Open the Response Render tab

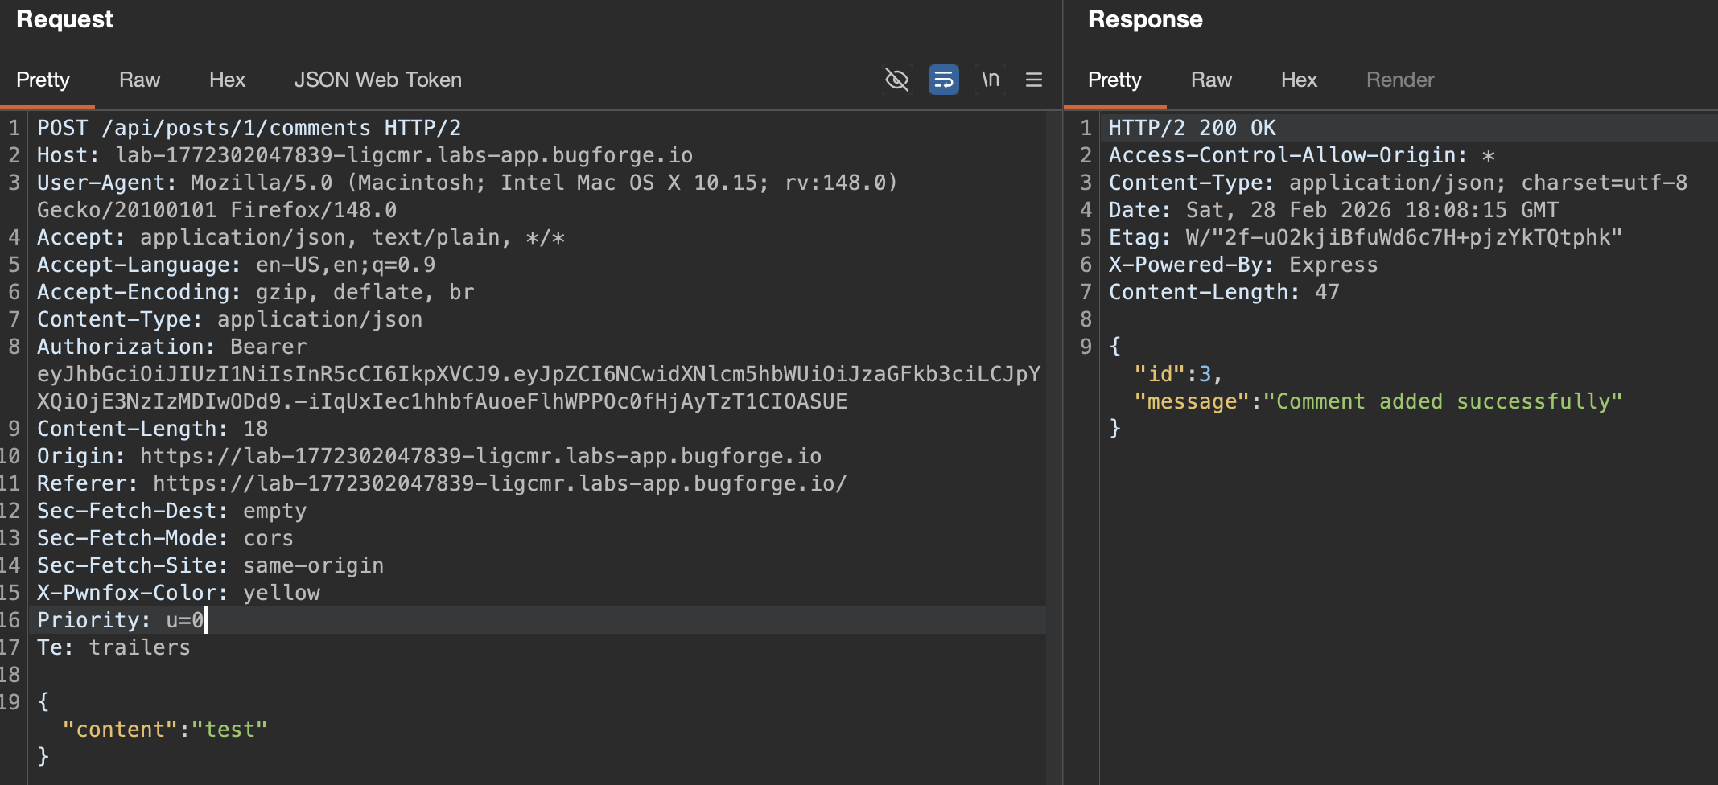pos(1399,80)
